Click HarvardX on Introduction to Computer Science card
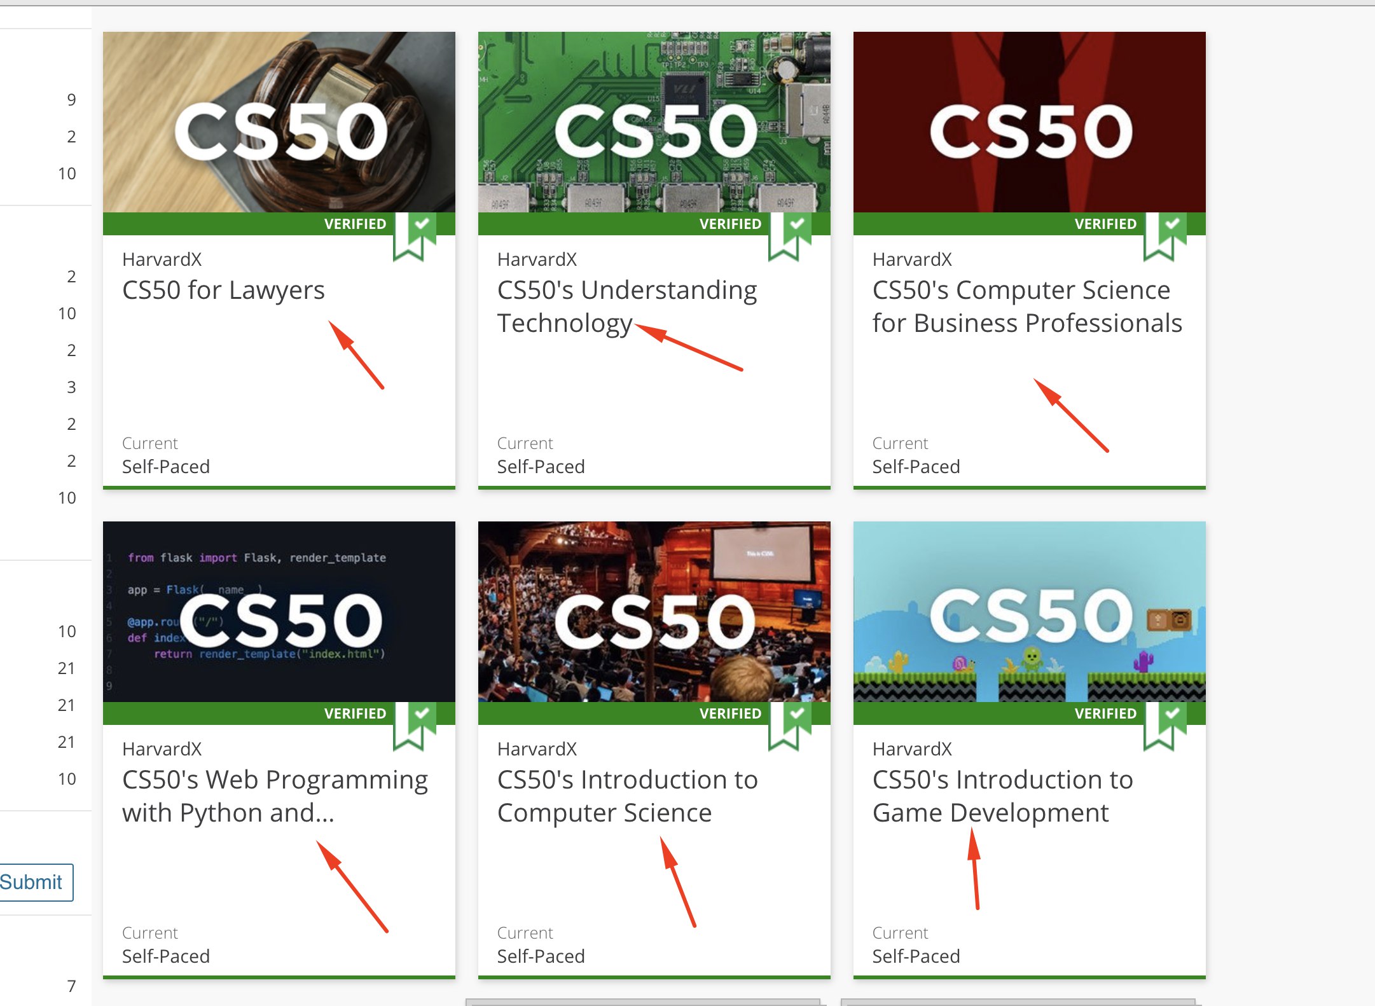1375x1006 pixels. click(537, 749)
